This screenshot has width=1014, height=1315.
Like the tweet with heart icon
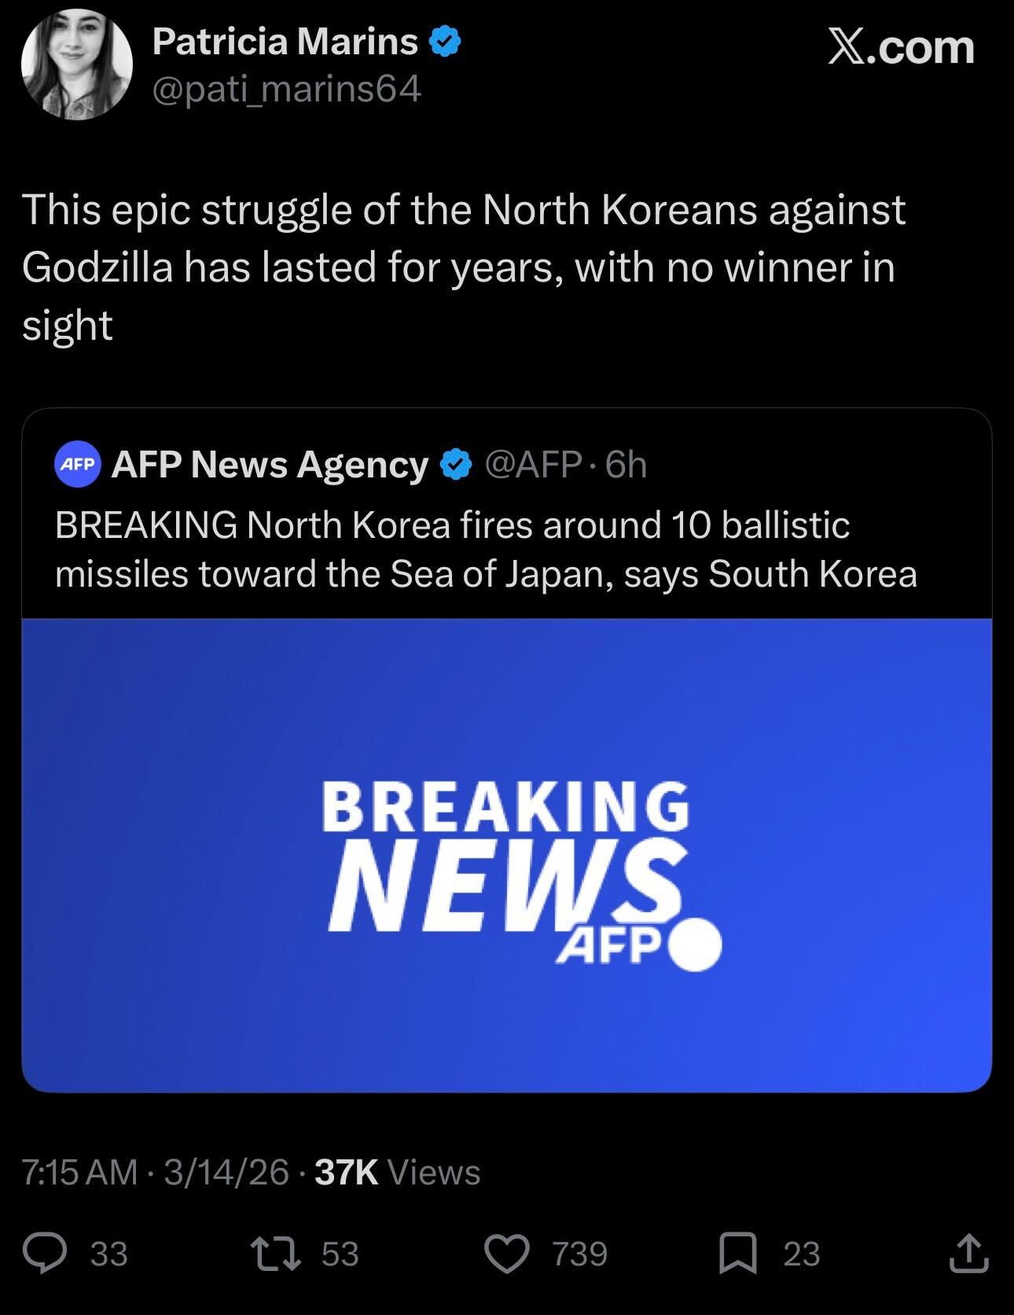click(x=507, y=1253)
